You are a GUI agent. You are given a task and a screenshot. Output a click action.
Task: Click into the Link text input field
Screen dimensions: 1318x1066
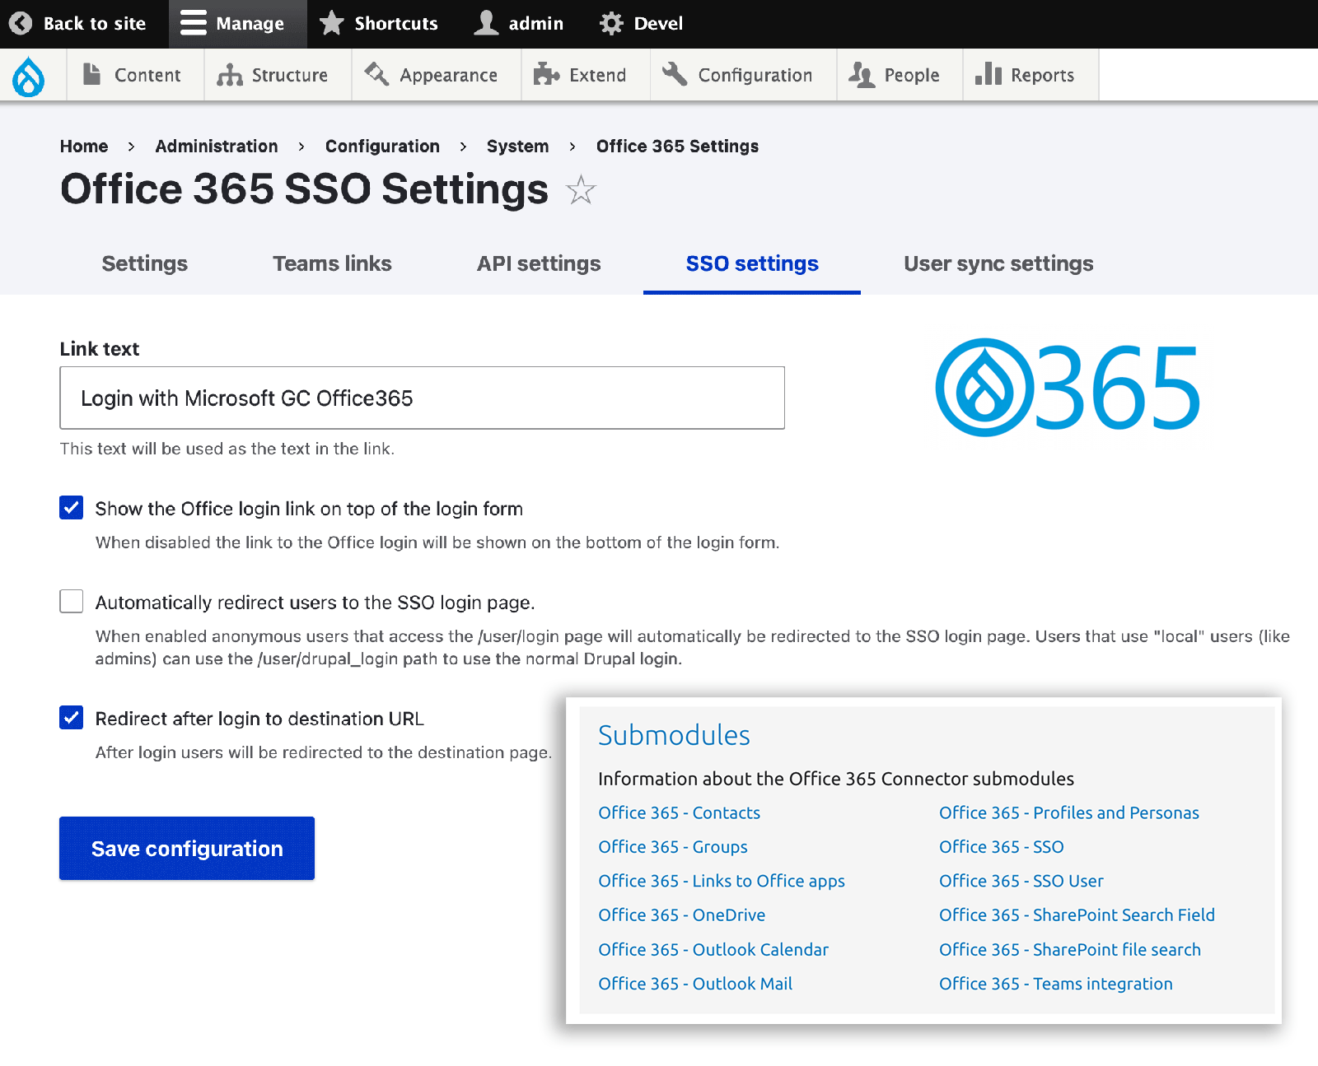click(422, 398)
